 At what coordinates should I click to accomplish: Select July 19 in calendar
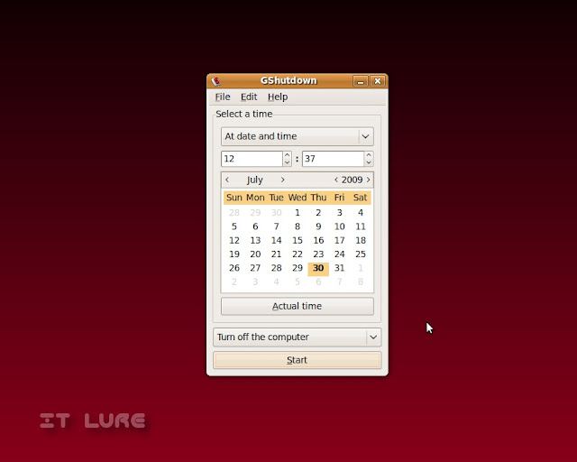click(234, 254)
